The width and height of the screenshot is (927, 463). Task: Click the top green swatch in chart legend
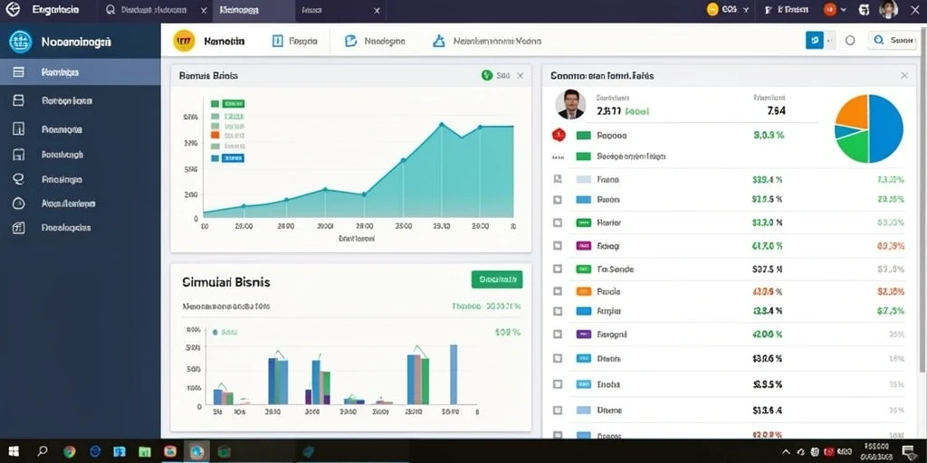pyautogui.click(x=215, y=103)
